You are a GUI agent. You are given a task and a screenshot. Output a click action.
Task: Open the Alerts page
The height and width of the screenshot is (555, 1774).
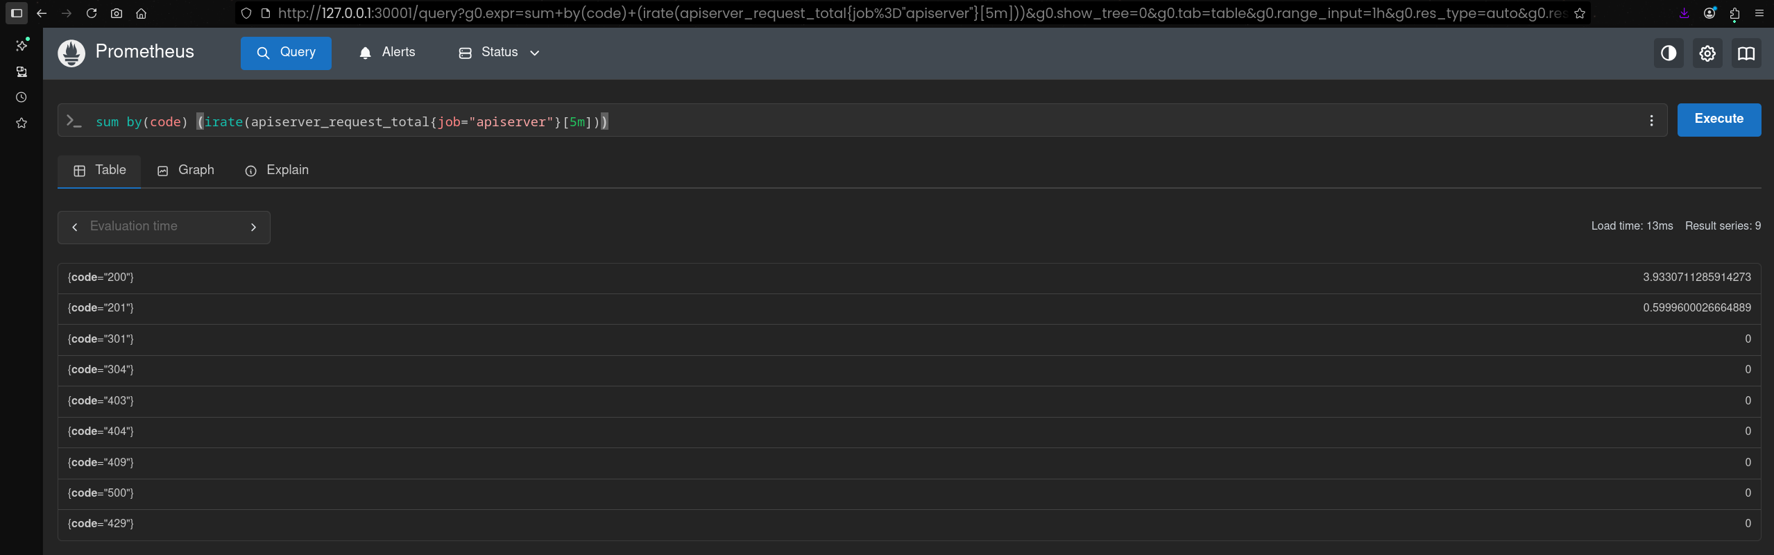point(387,53)
